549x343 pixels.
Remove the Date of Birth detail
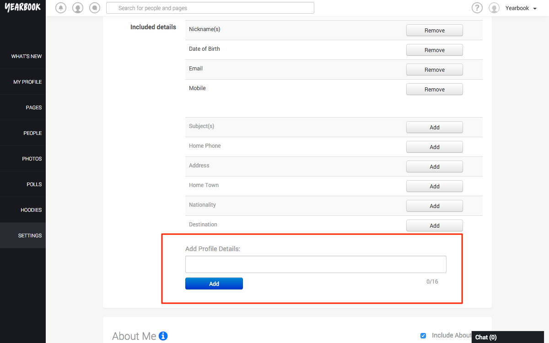(x=435, y=50)
